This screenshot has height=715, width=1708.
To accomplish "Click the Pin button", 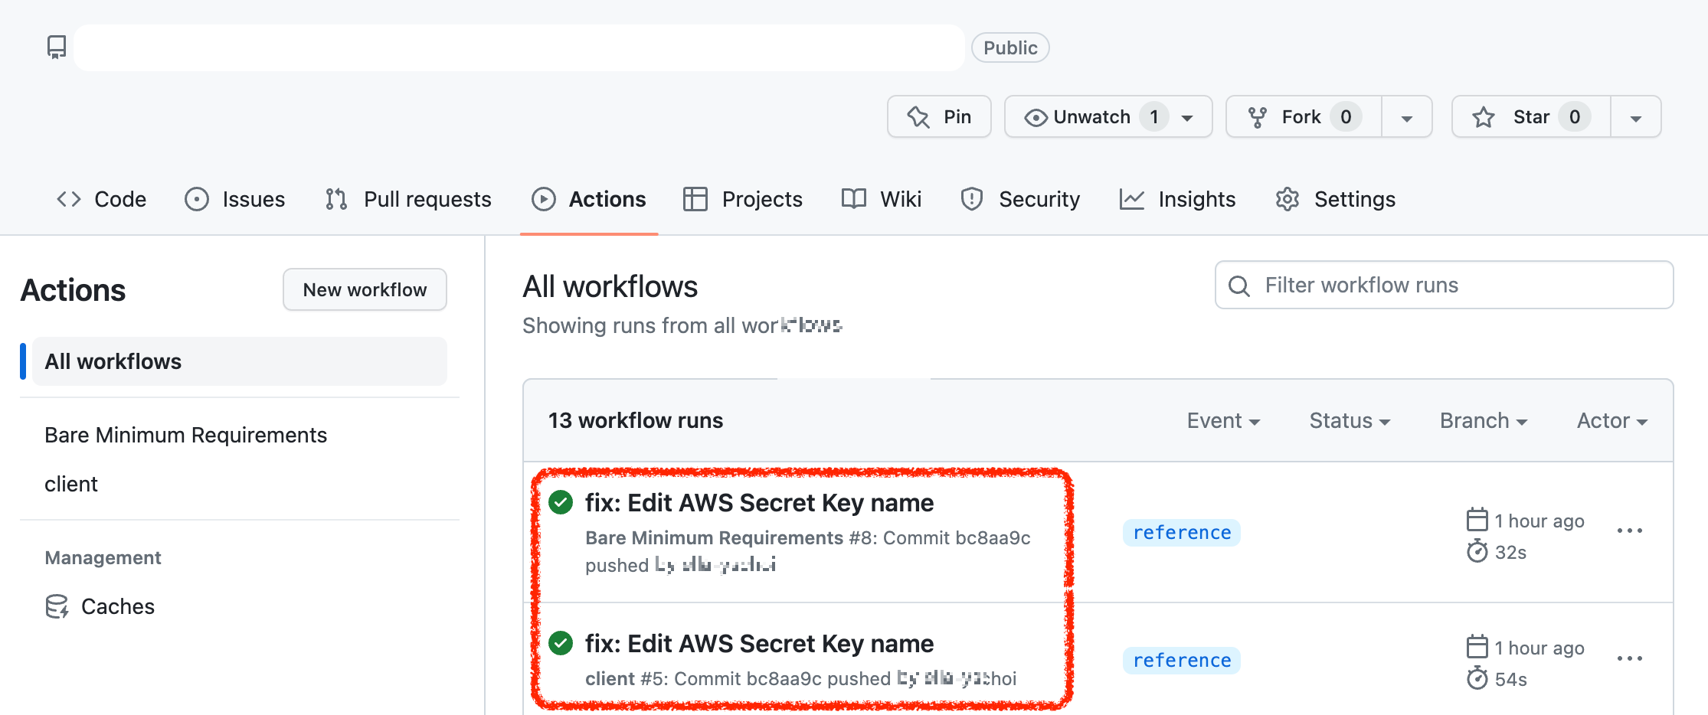I will pyautogui.click(x=939, y=116).
